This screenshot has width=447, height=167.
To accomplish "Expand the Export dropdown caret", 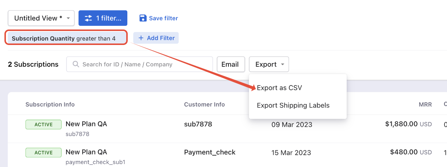I will click(283, 65).
